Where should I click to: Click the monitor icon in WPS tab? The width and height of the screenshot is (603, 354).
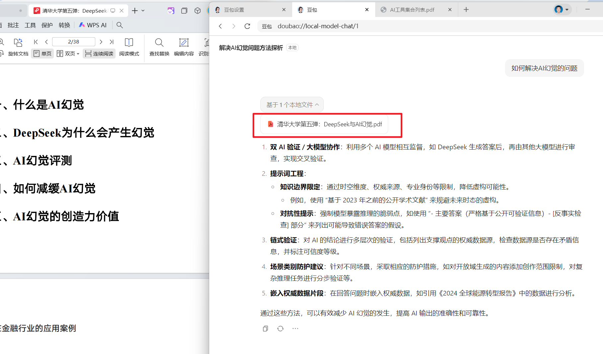tap(113, 11)
